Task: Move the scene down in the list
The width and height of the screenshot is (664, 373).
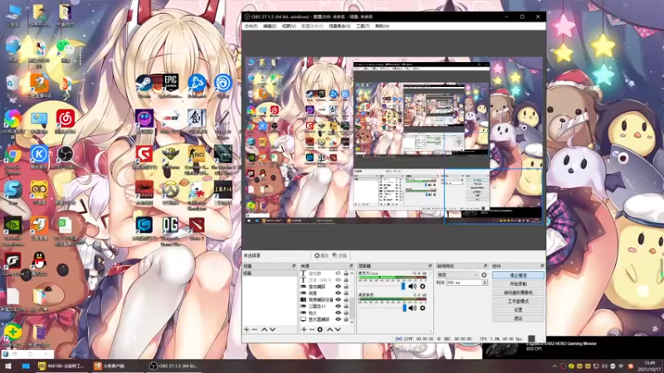Action: [272, 329]
